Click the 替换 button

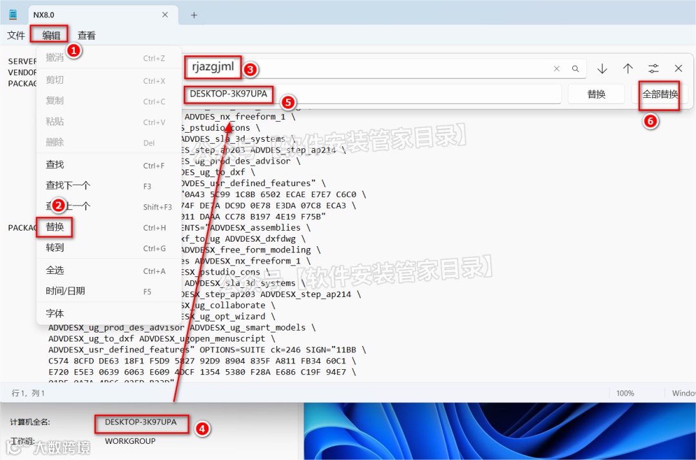[x=596, y=94]
